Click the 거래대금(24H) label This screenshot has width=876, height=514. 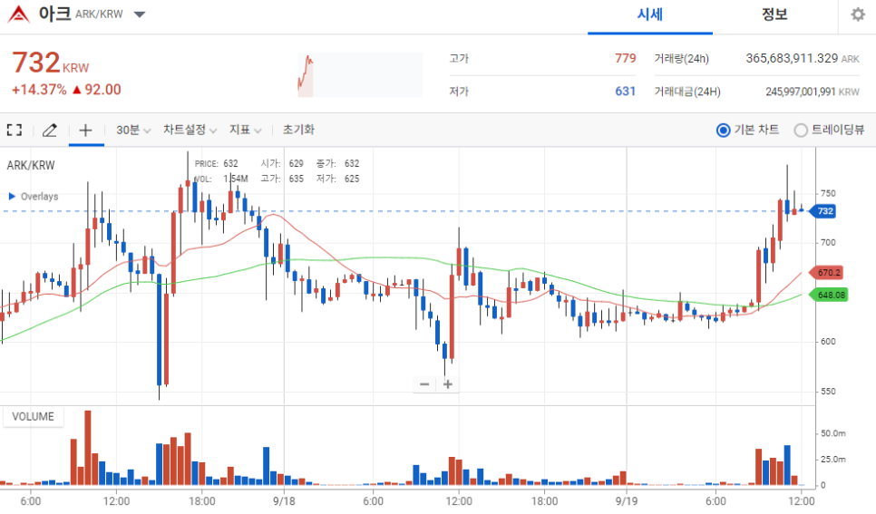coord(687,92)
